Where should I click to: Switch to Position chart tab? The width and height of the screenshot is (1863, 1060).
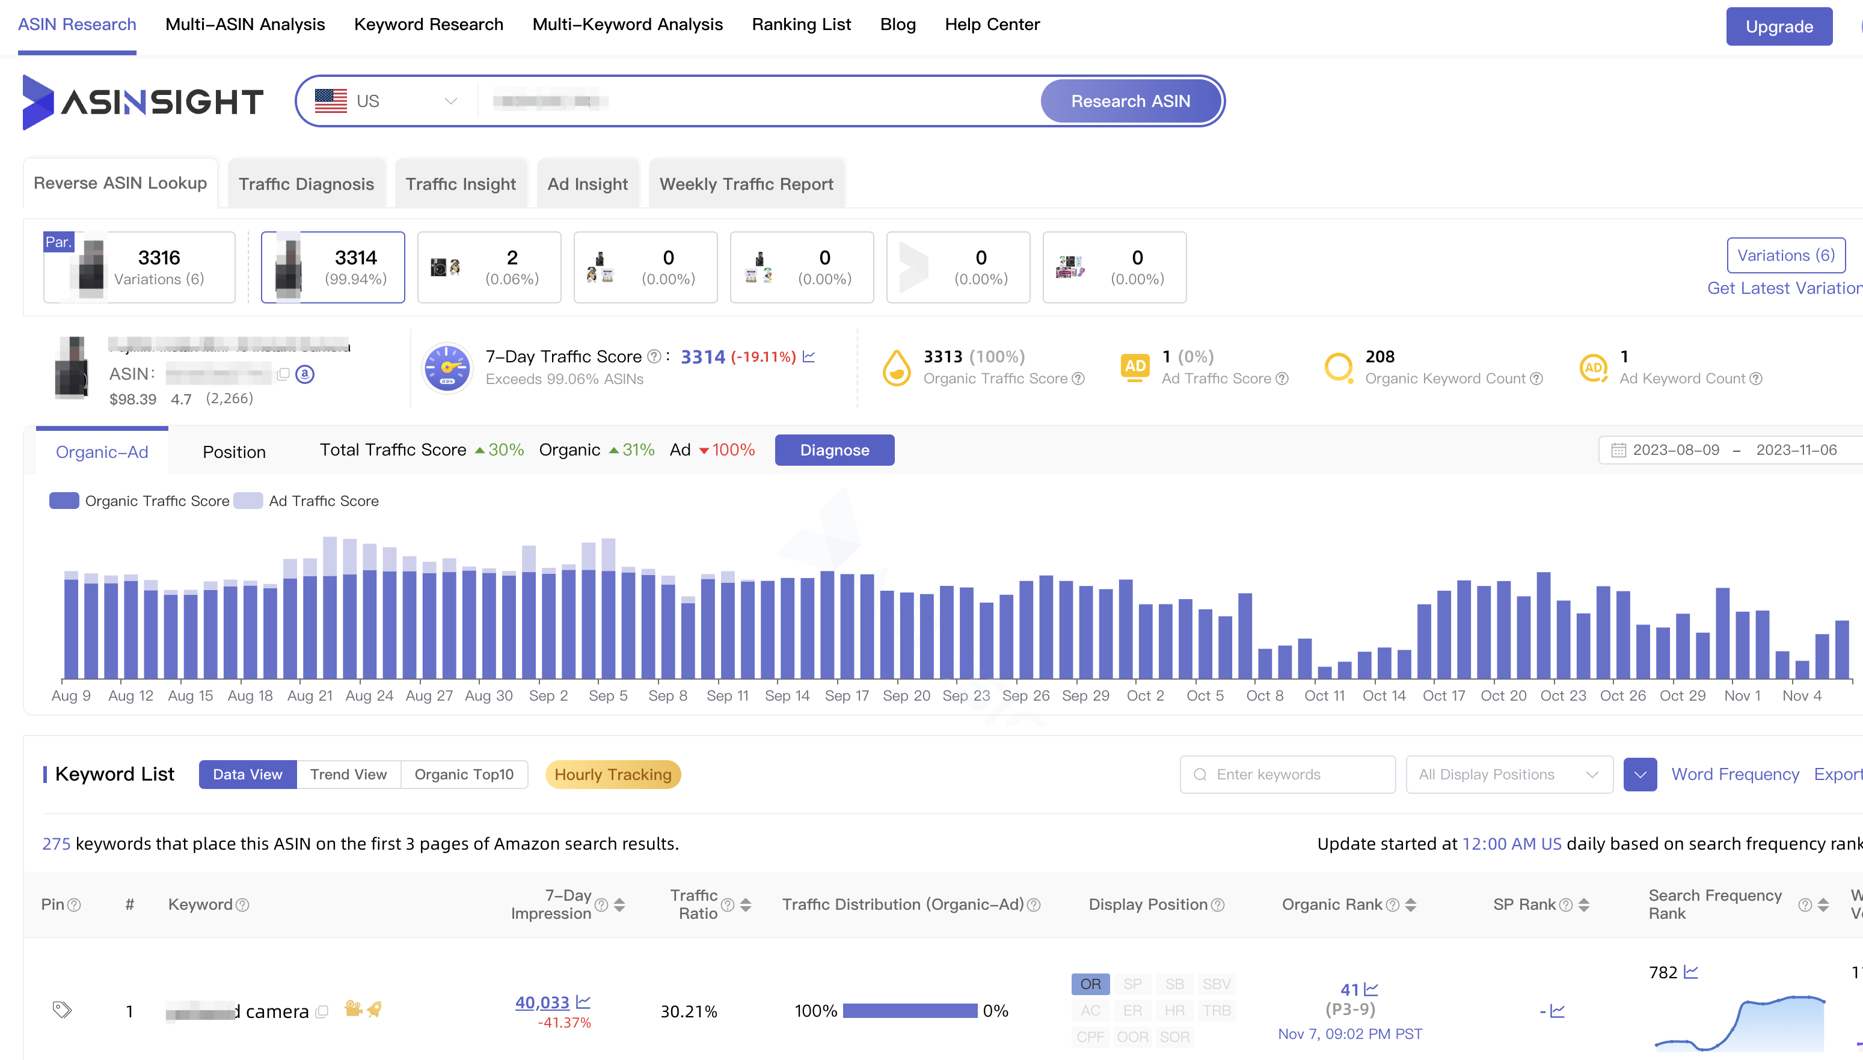coord(234,452)
